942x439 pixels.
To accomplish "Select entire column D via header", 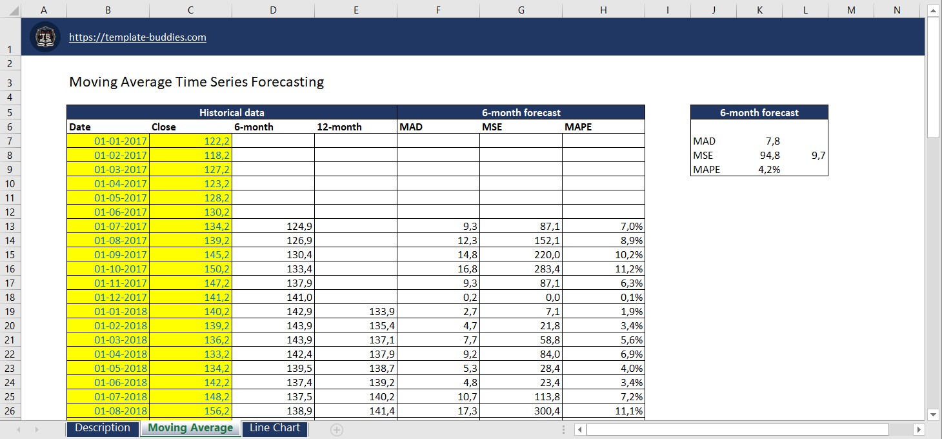I will coord(273,10).
